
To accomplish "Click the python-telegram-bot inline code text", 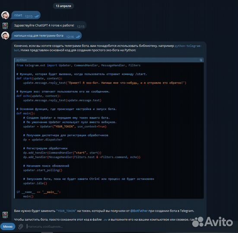I will point(188,46).
